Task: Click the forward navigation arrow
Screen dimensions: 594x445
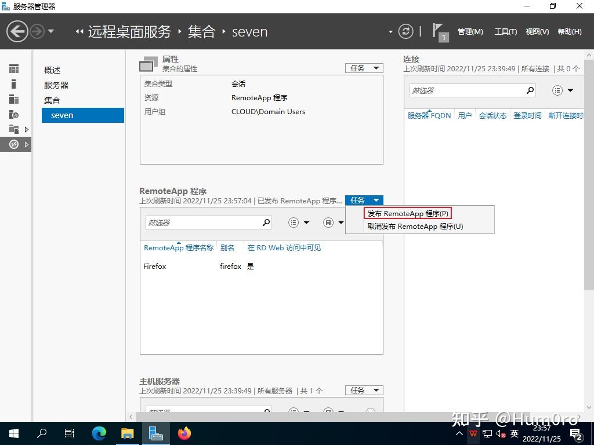Action: (37, 31)
